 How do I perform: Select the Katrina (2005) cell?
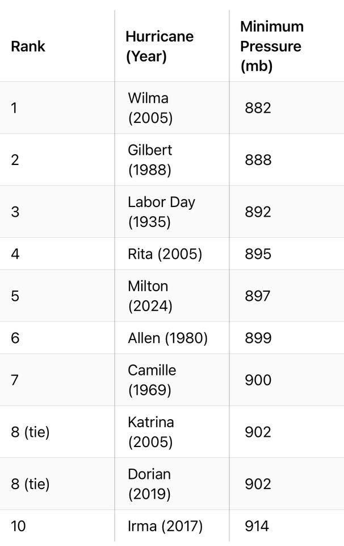[x=151, y=432]
